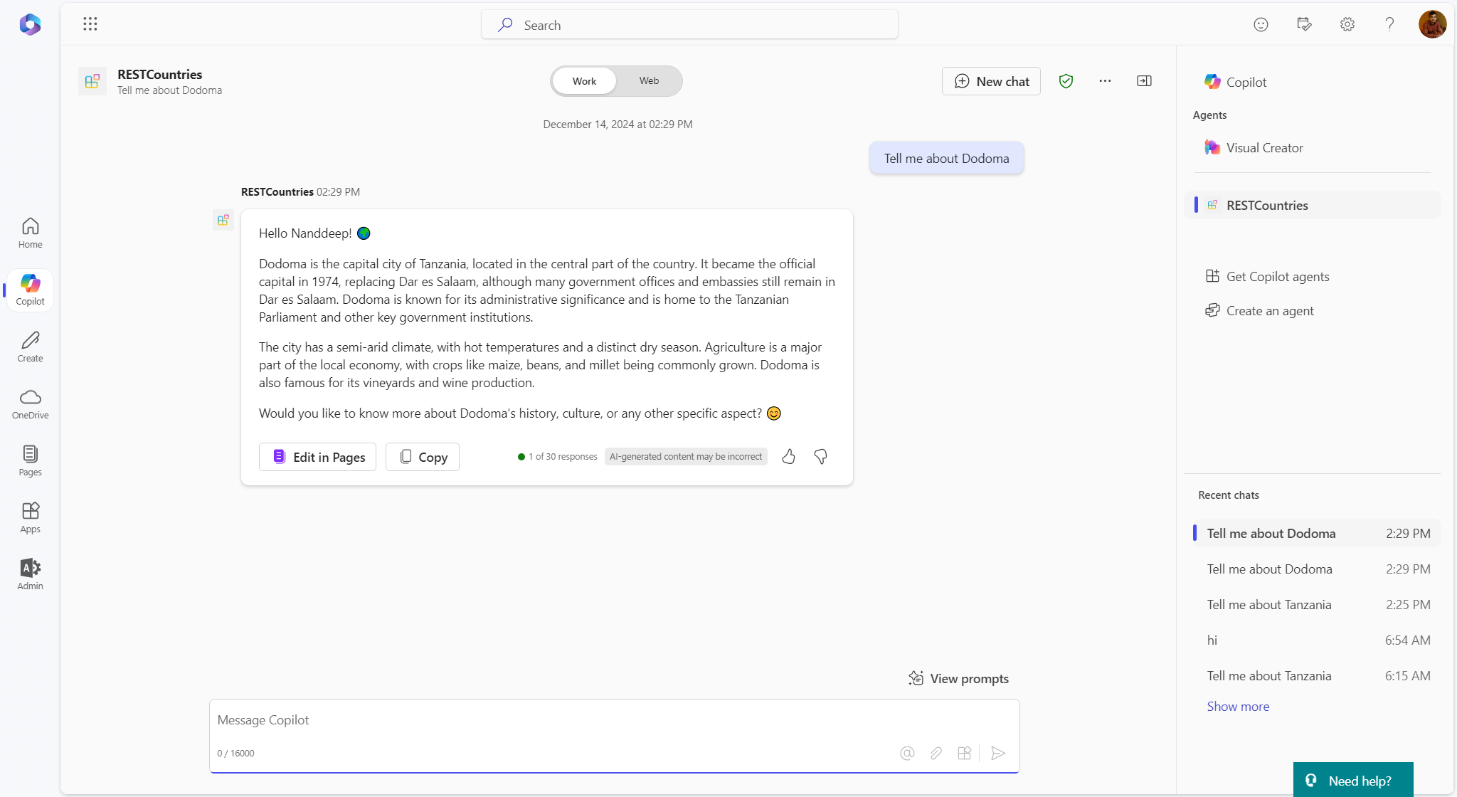Open the Visual Creator agent
This screenshot has height=797, width=1457.
1264,147
